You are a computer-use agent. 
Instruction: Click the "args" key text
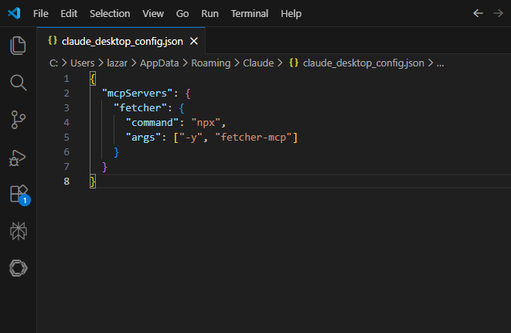pos(143,138)
